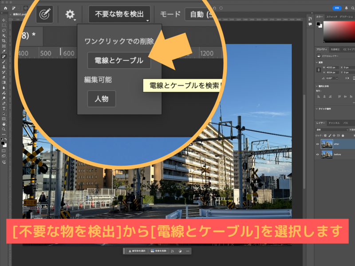Change the screen mode from the toolbar
Screen dimensions: 355x266
[x=4, y=156]
